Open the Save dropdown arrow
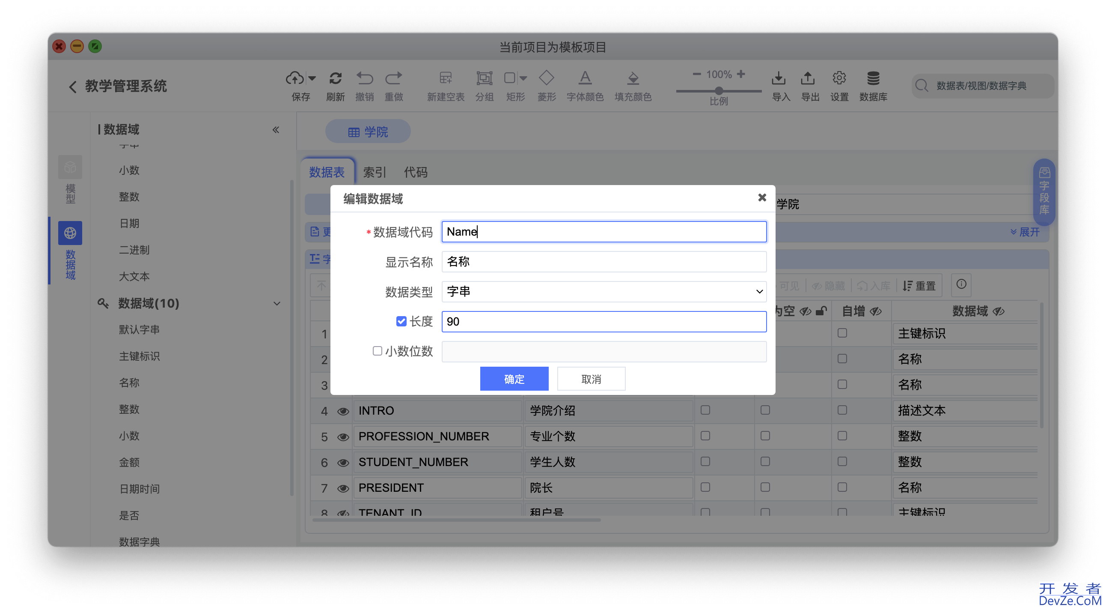Image resolution: width=1106 pixels, height=610 pixels. 312,78
